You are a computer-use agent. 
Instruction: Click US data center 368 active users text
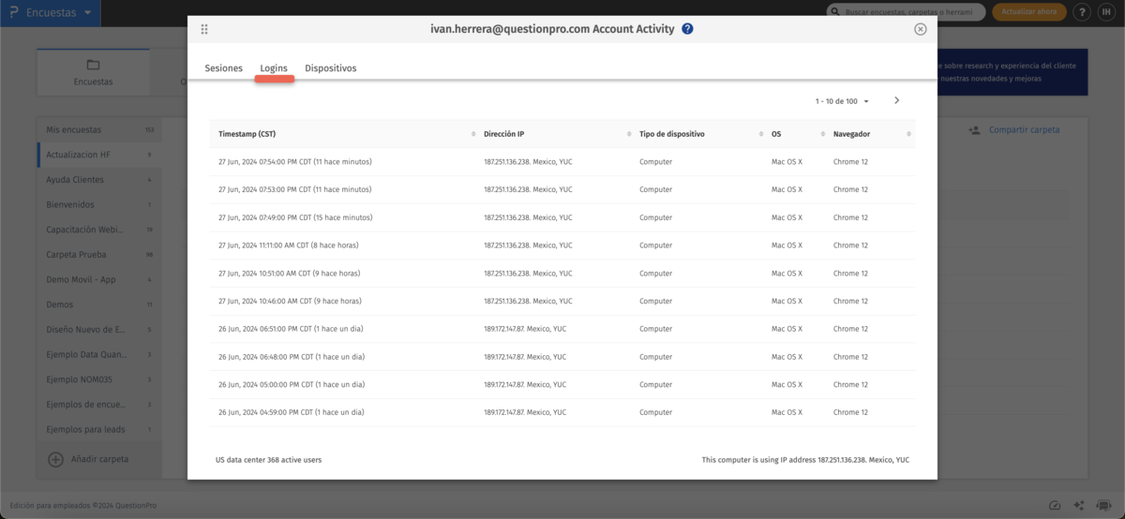269,460
